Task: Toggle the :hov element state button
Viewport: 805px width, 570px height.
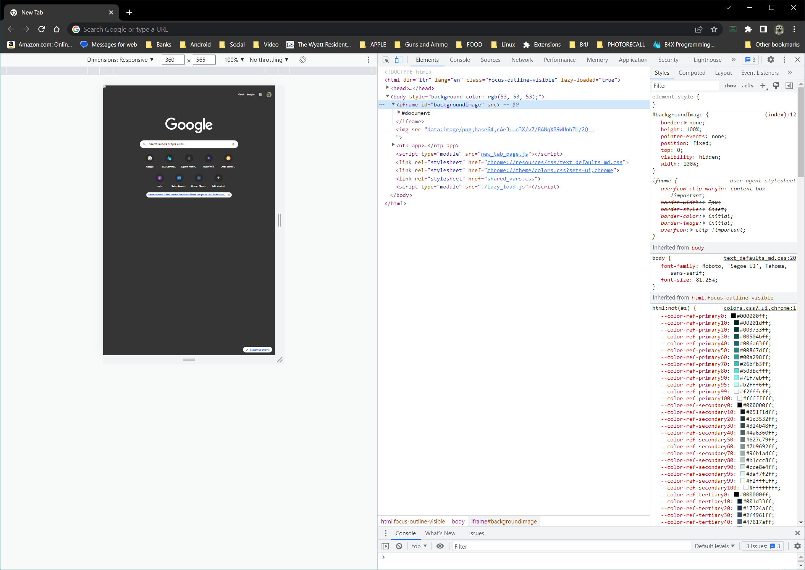Action: click(x=730, y=86)
